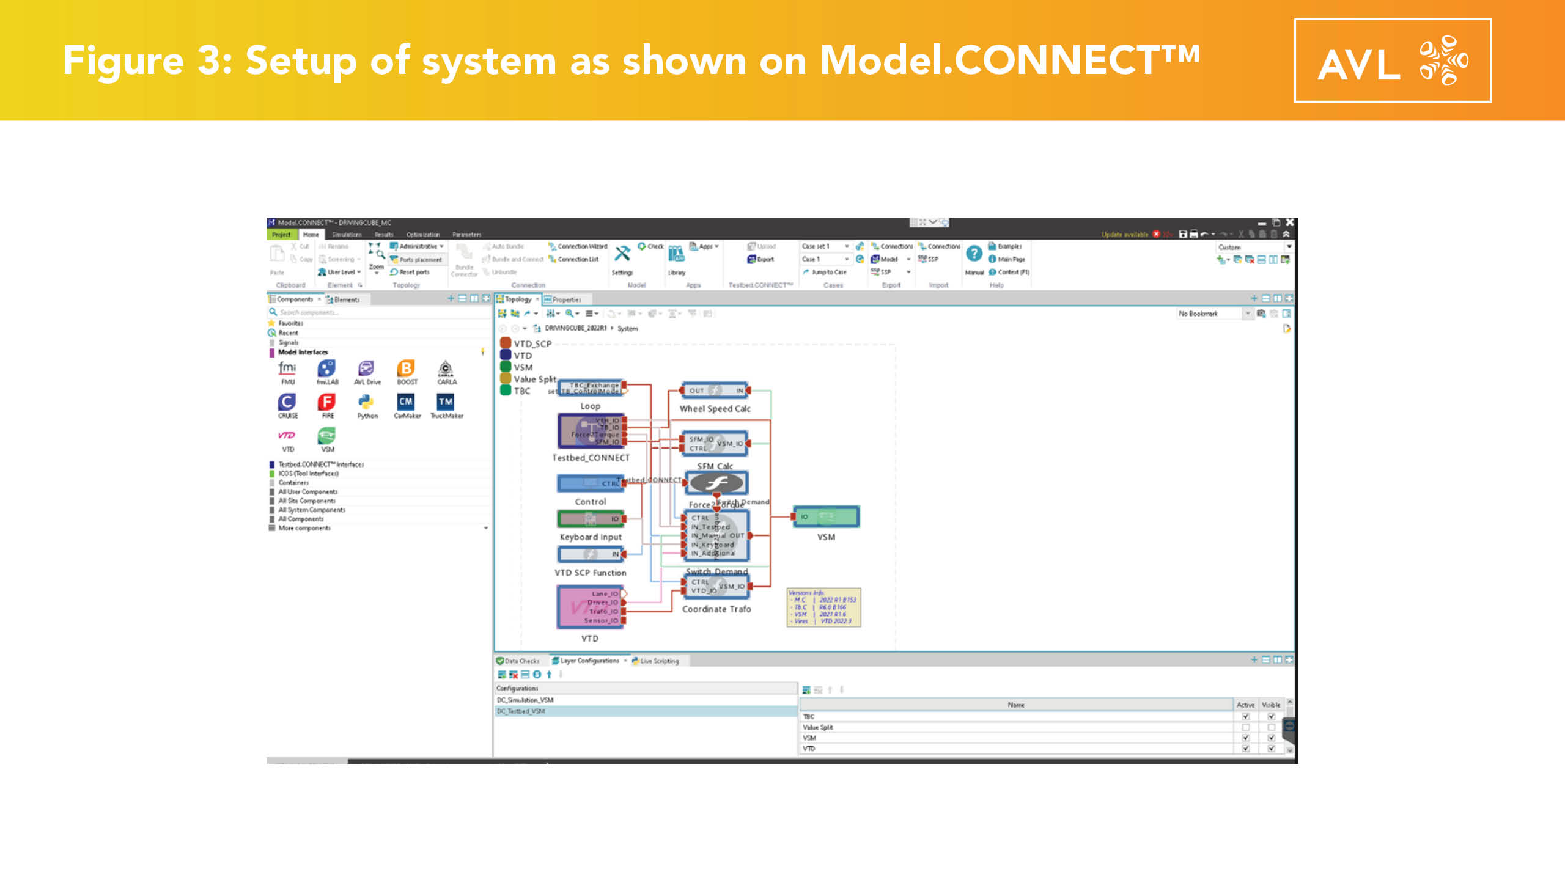1565x880 pixels.
Task: Click Connection List button
Action: click(573, 259)
